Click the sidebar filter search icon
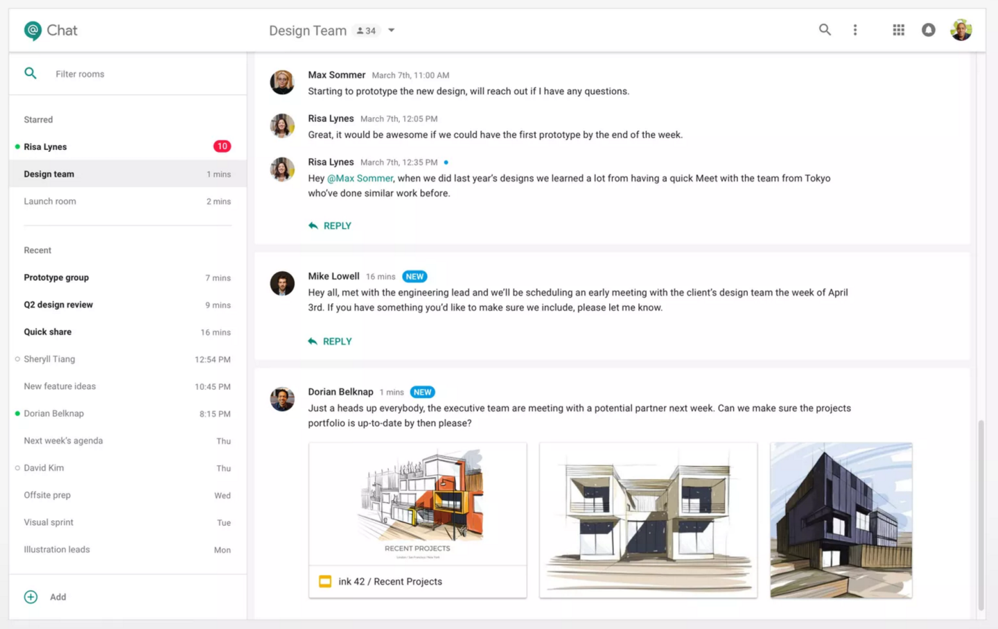 [30, 74]
